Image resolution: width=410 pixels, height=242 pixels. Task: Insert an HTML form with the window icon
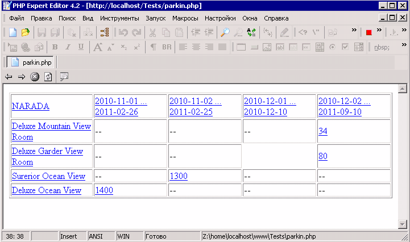241,47
